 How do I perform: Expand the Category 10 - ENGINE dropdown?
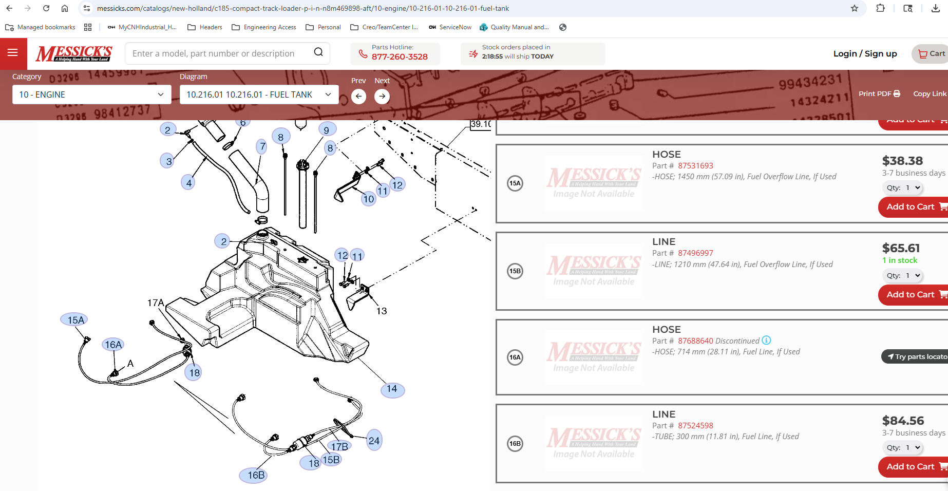tap(92, 95)
